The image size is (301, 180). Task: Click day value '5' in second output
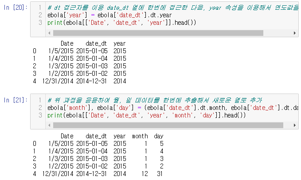tap(162, 144)
